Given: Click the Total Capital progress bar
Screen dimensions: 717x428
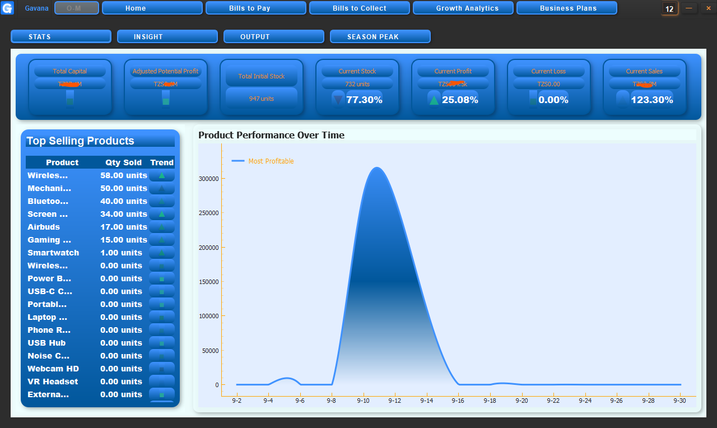Looking at the screenshot, I should 70,98.
